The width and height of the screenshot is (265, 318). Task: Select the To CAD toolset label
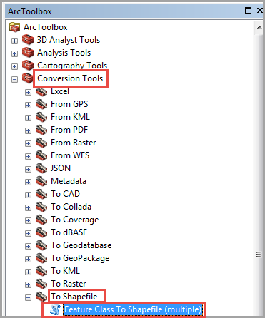66,194
